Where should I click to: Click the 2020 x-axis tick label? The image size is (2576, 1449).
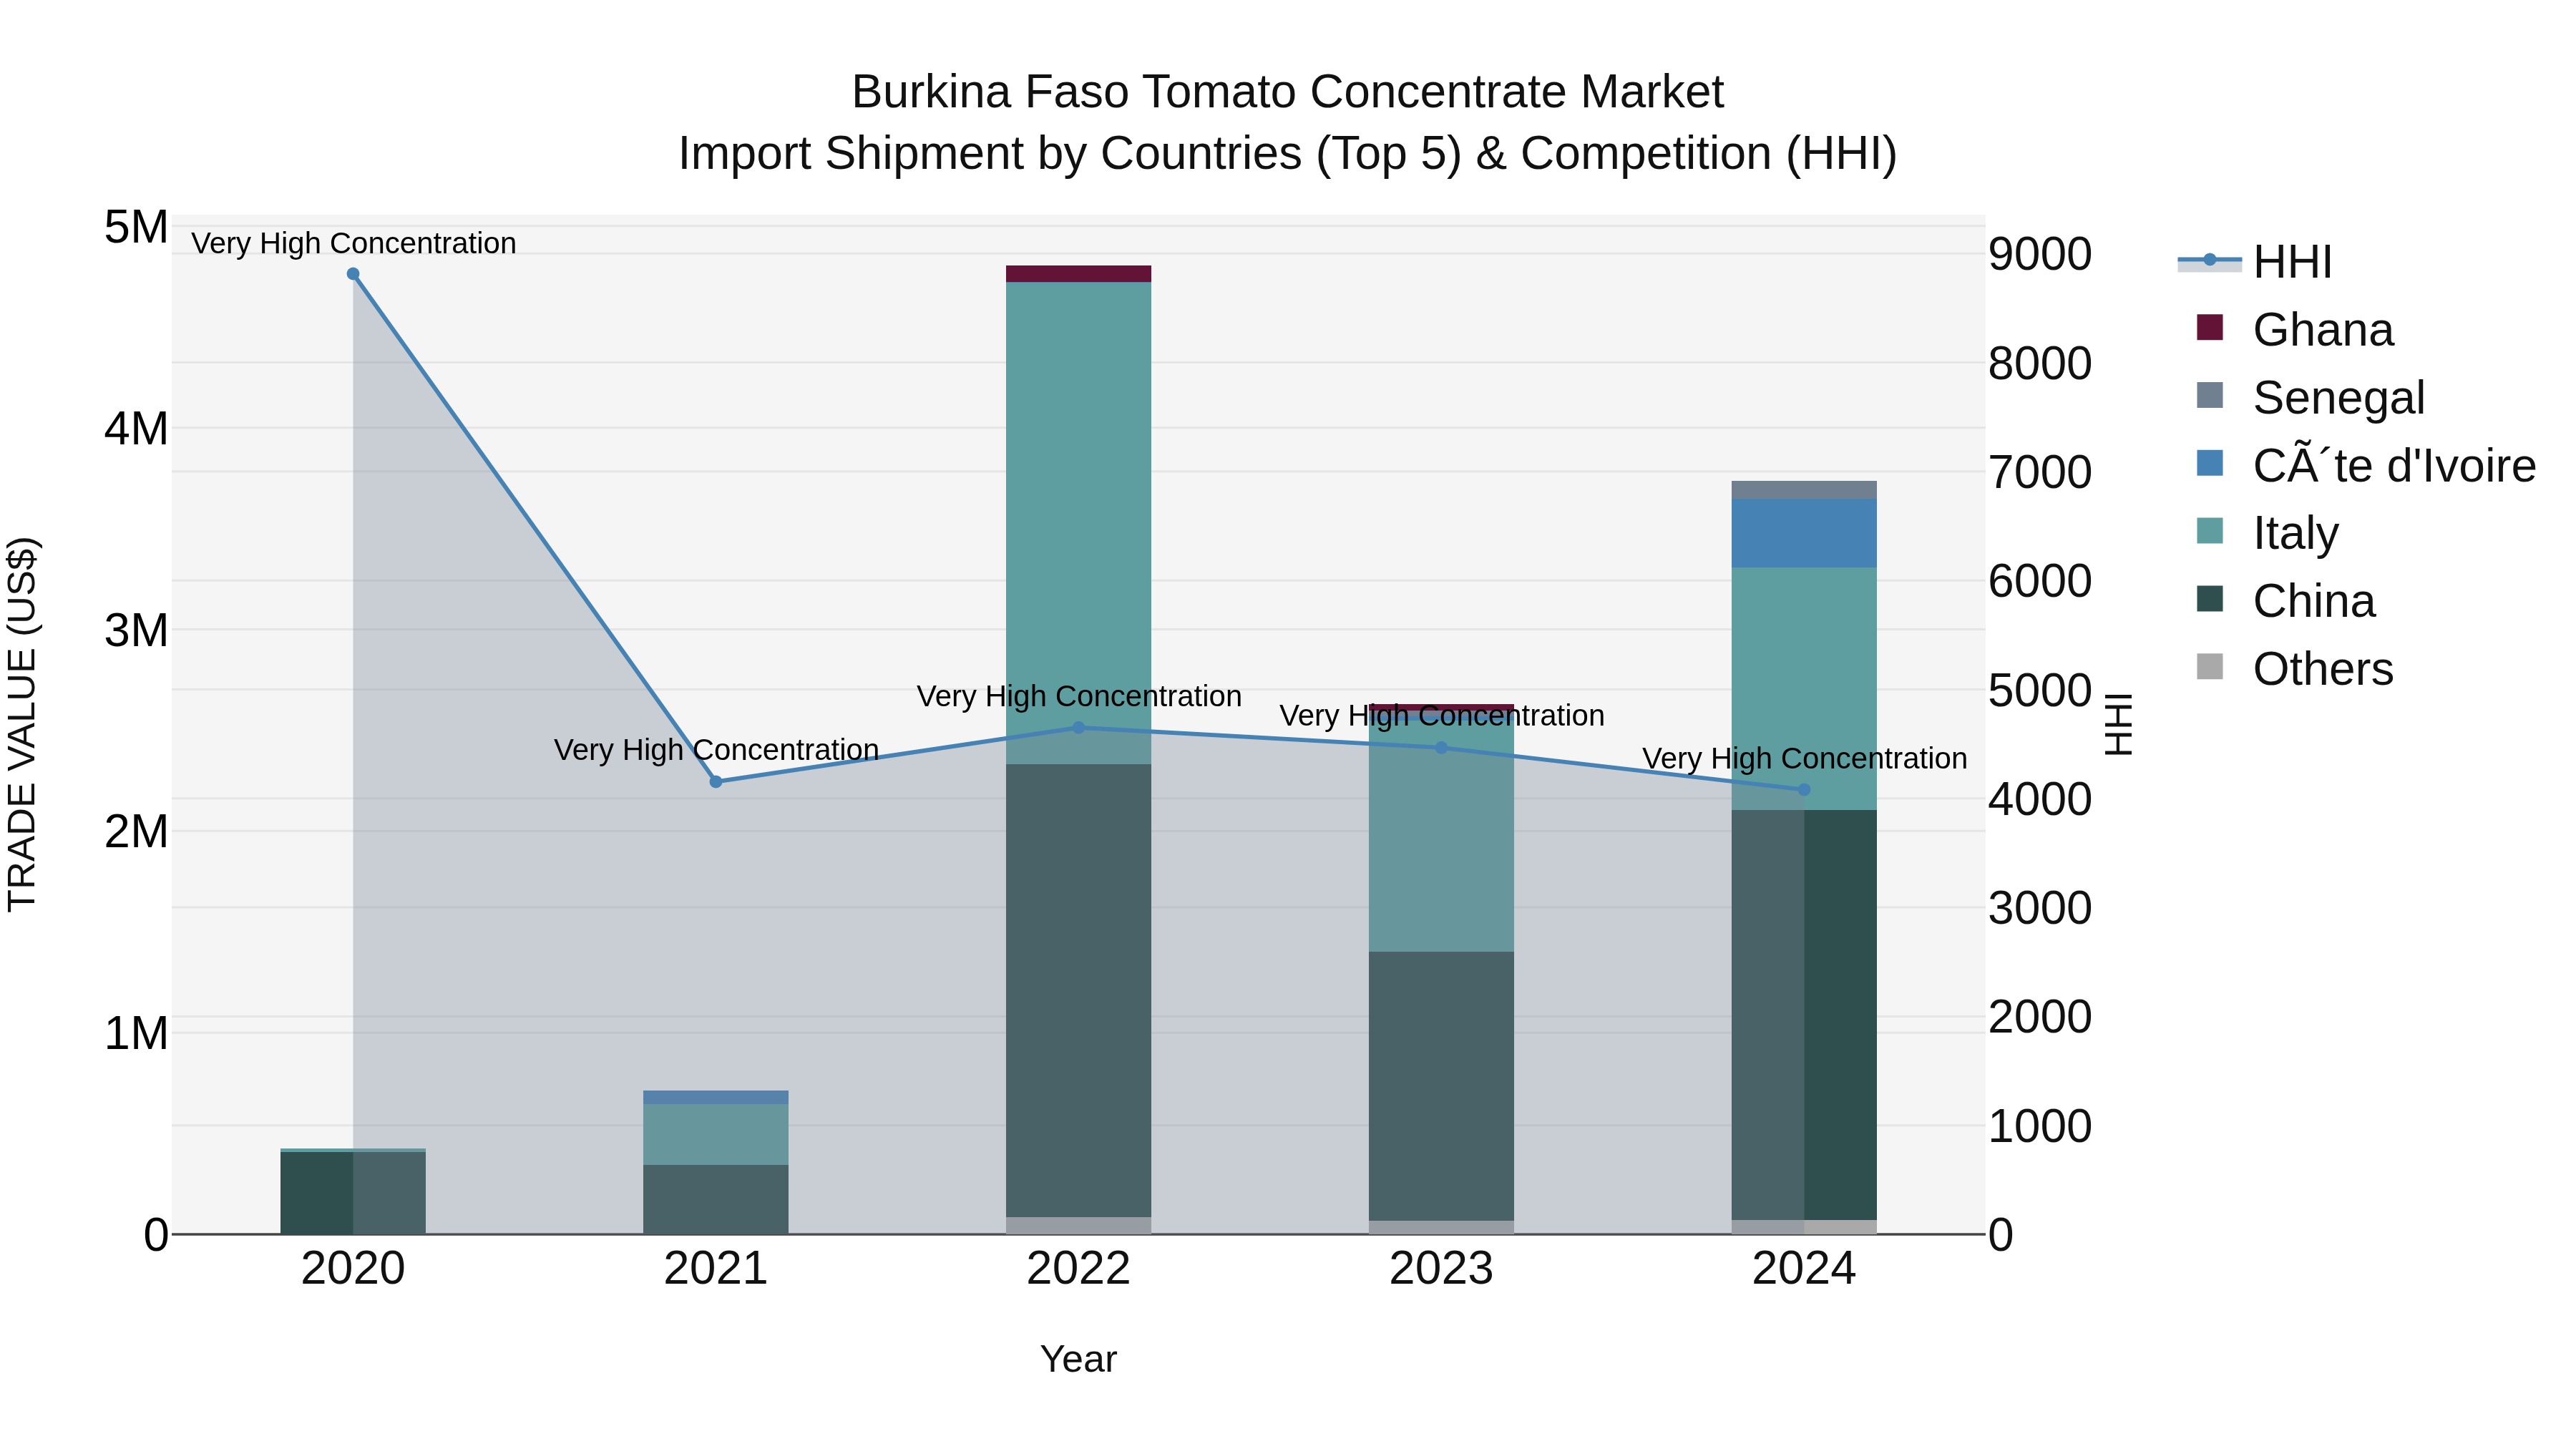(x=353, y=1269)
